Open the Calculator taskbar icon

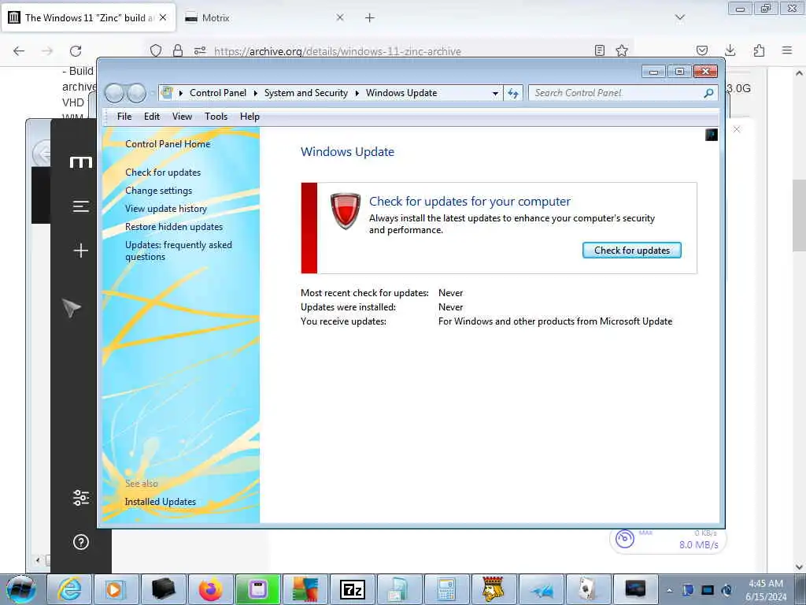[x=446, y=589]
